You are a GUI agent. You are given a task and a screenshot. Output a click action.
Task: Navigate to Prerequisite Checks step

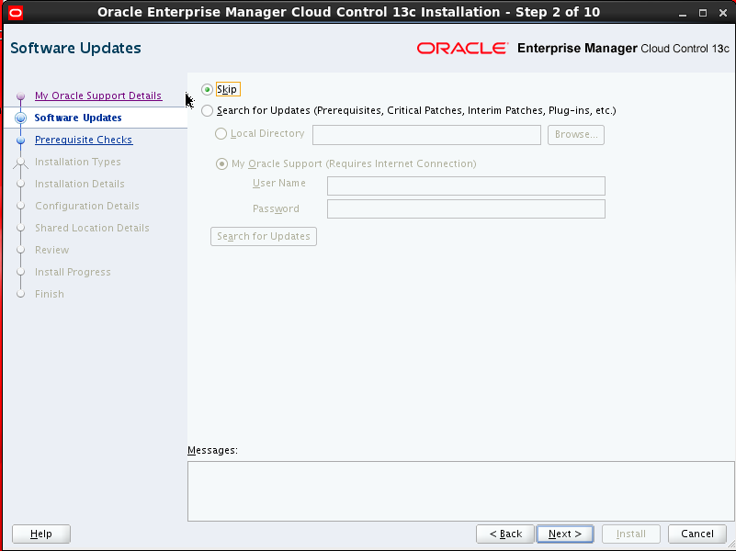point(82,140)
